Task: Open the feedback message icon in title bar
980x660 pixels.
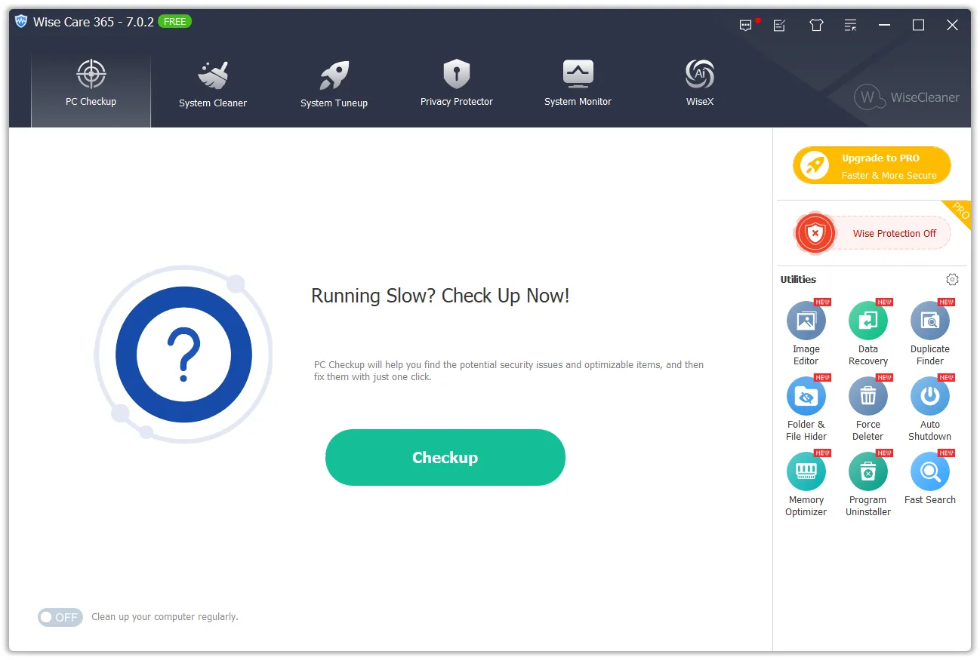Action: [746, 25]
